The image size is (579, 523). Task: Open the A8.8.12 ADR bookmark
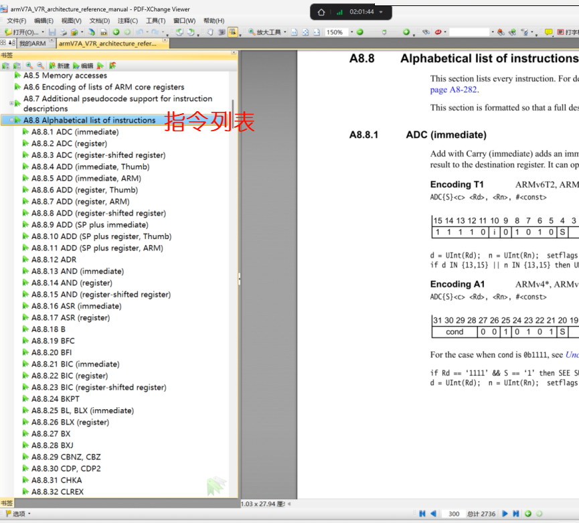click(54, 260)
